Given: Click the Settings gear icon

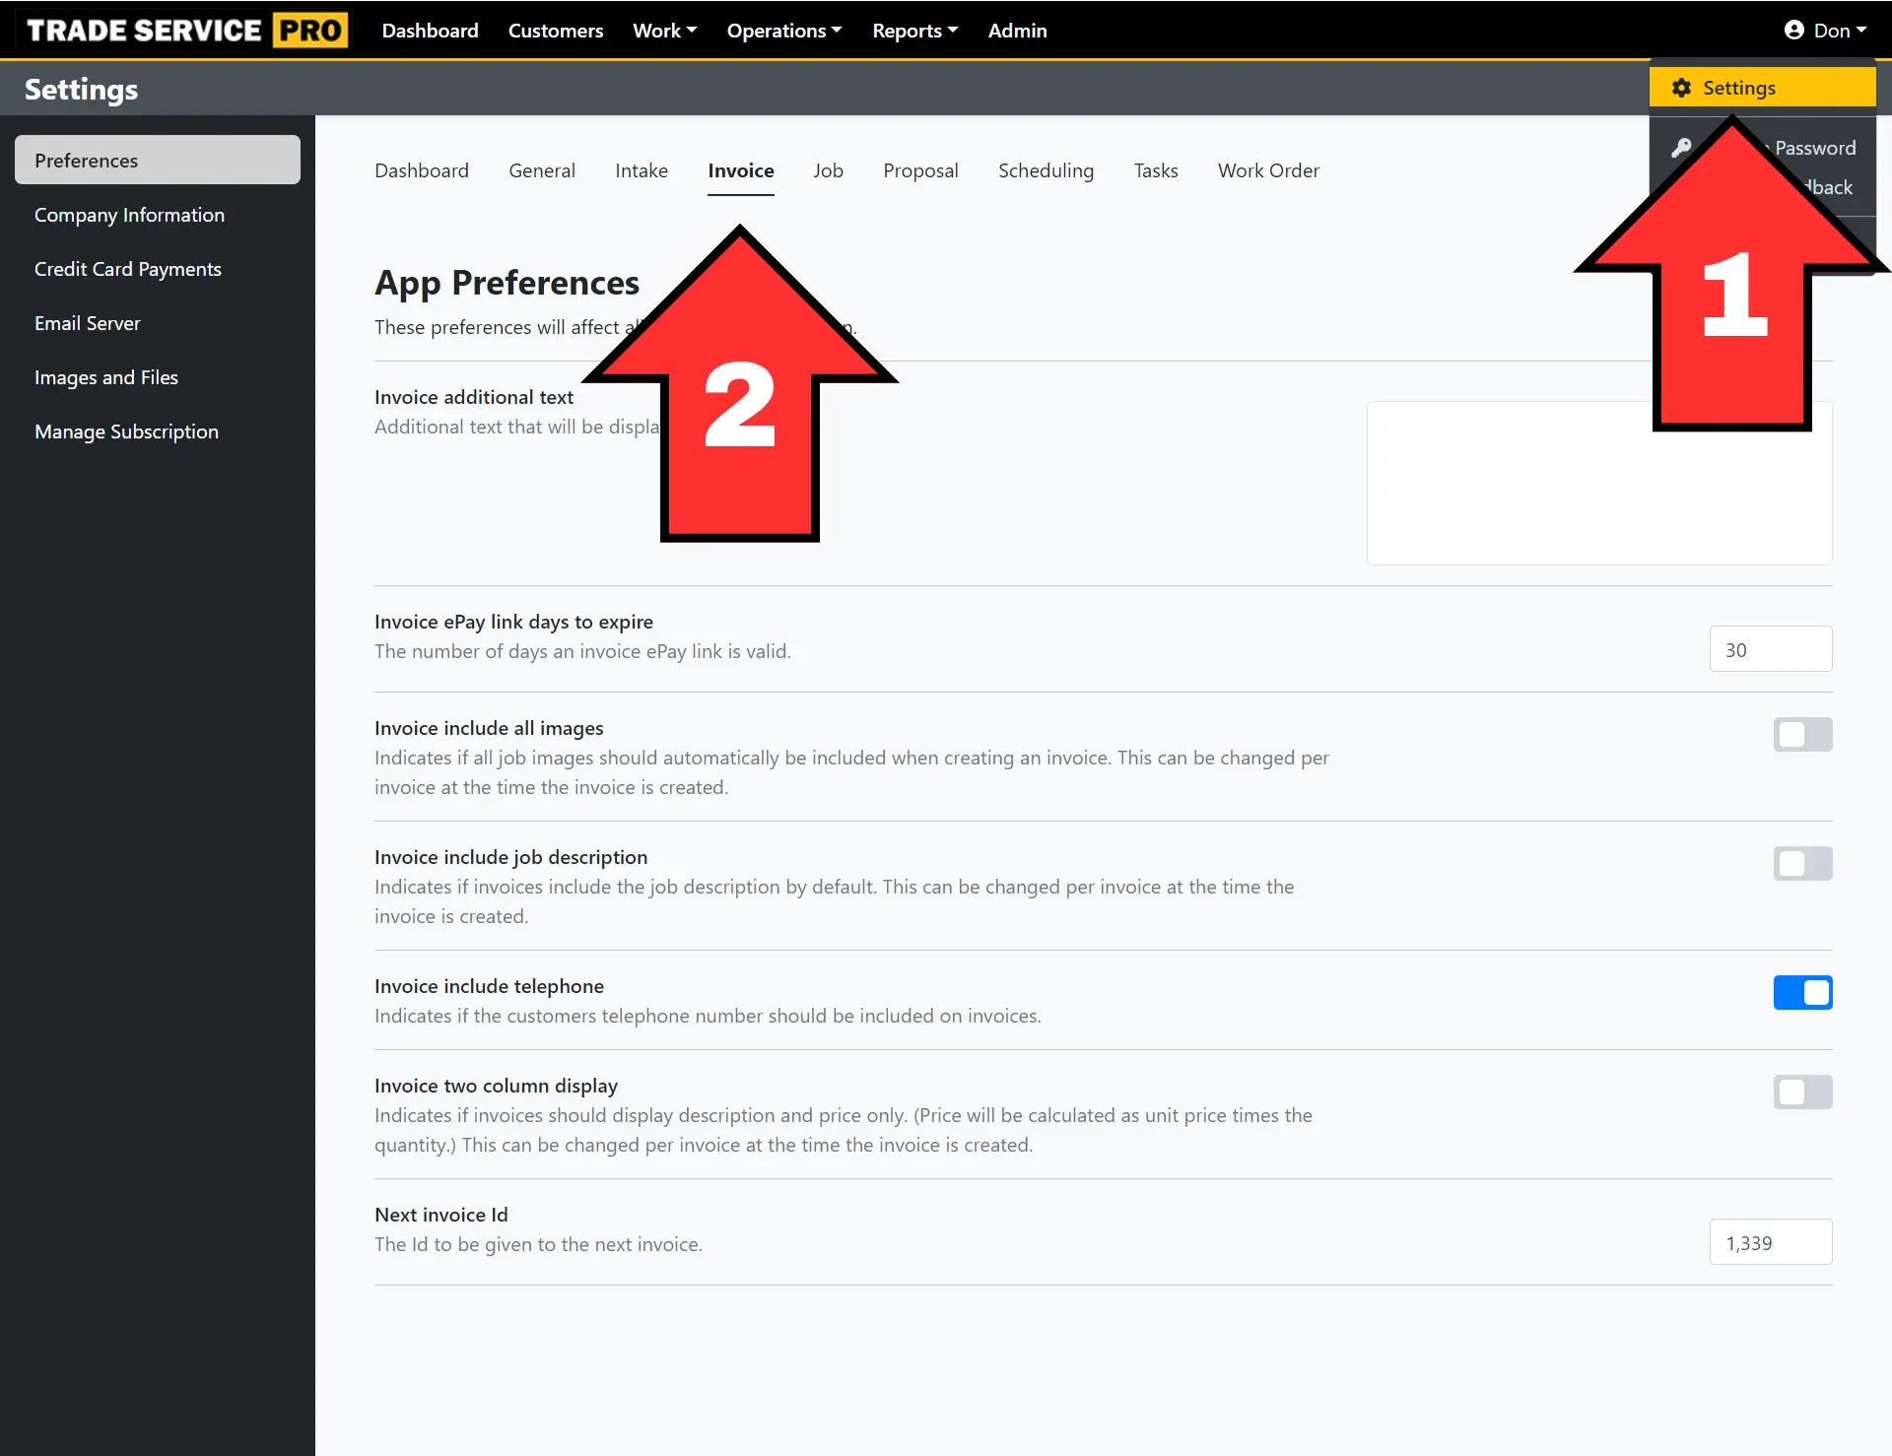Looking at the screenshot, I should (x=1682, y=87).
